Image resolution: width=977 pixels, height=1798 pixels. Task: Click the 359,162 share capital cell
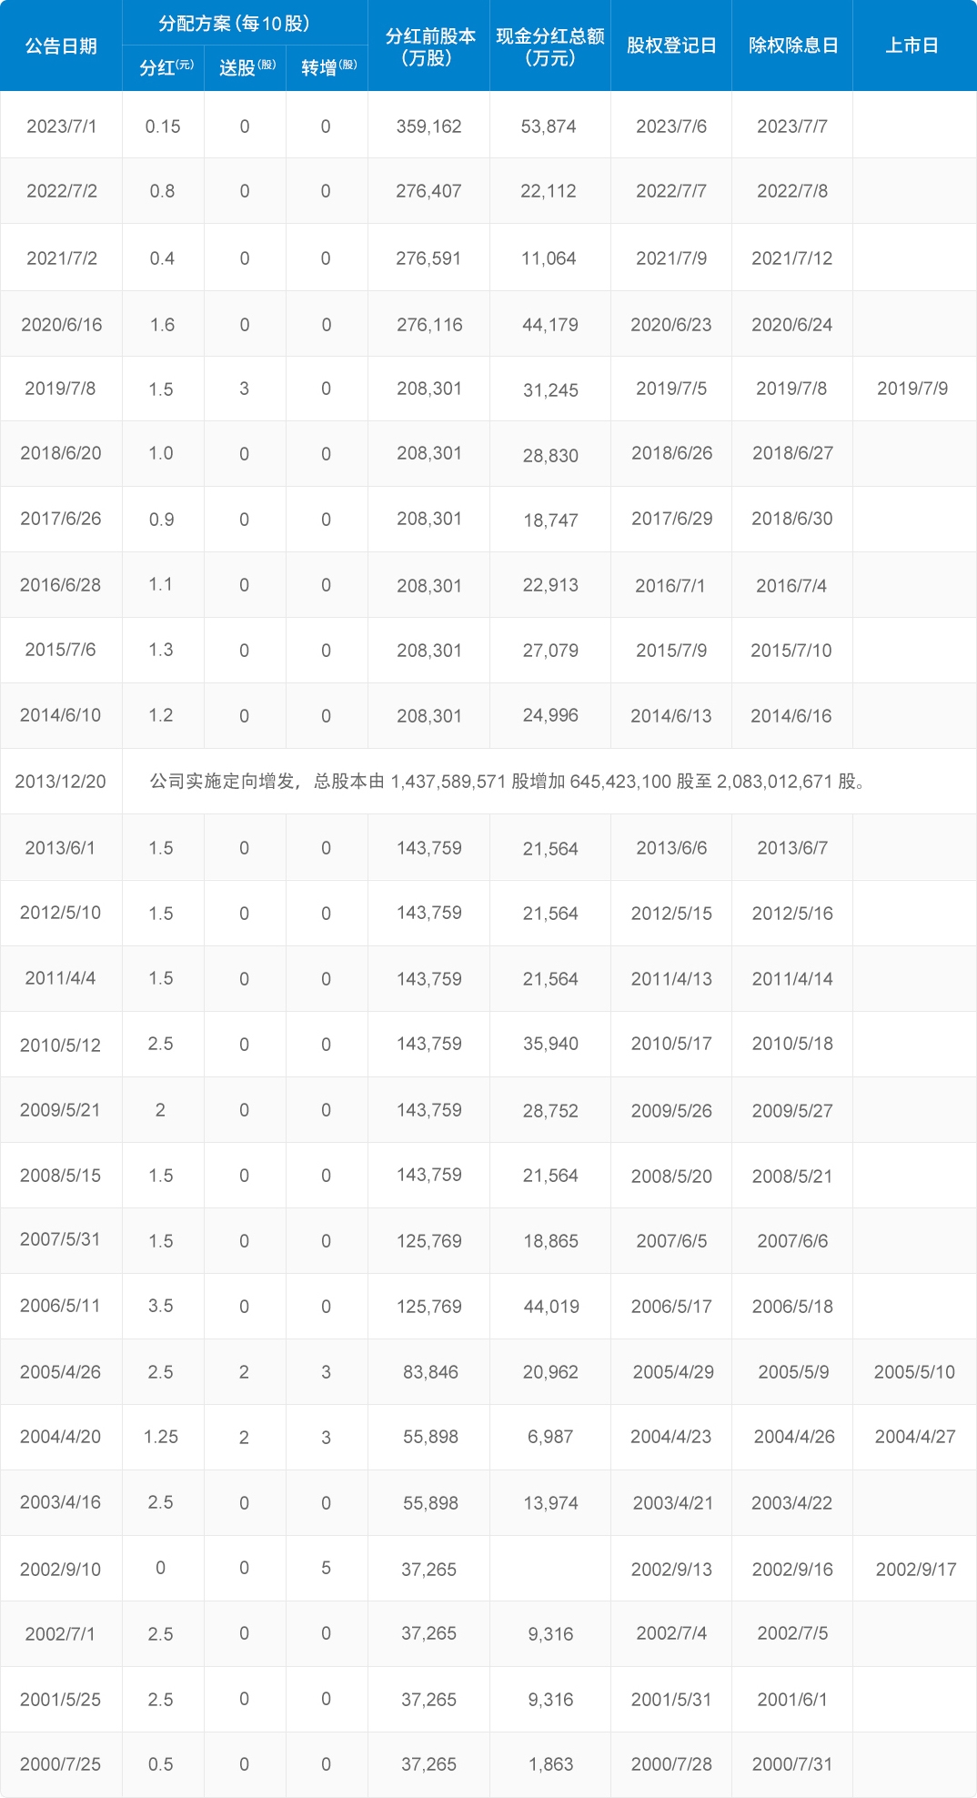[428, 126]
